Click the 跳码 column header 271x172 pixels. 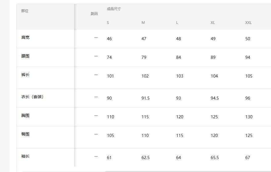[x=94, y=14]
